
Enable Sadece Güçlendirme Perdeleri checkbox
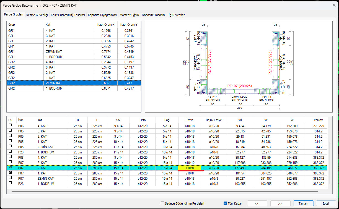coord(162,203)
